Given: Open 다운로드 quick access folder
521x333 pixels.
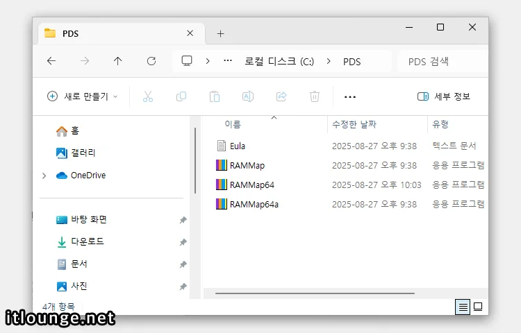Looking at the screenshot, I should click(x=80, y=241).
